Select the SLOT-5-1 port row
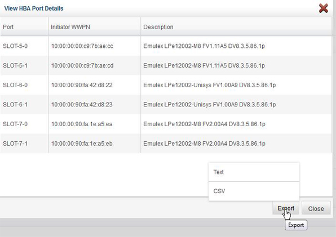The width and height of the screenshot is (336, 237). click(x=166, y=65)
